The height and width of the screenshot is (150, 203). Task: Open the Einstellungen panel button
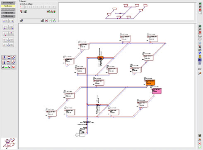[8, 2]
